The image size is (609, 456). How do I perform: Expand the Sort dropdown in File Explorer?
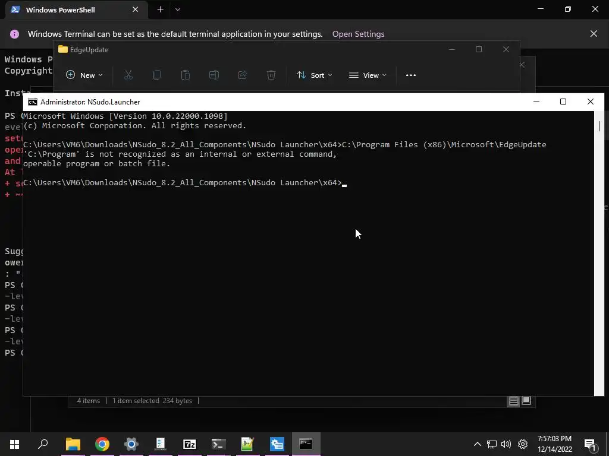314,75
